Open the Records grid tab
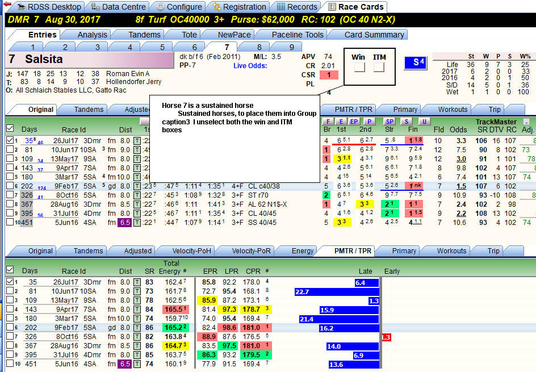Viewport: 536px width, 372px height. [280, 7]
